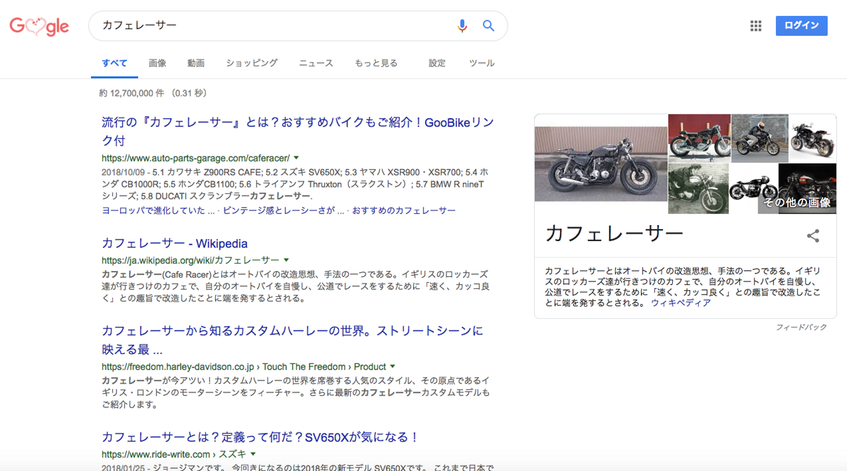Click the ログイン button
Viewport: 847px width, 471px height.
pos(801,26)
